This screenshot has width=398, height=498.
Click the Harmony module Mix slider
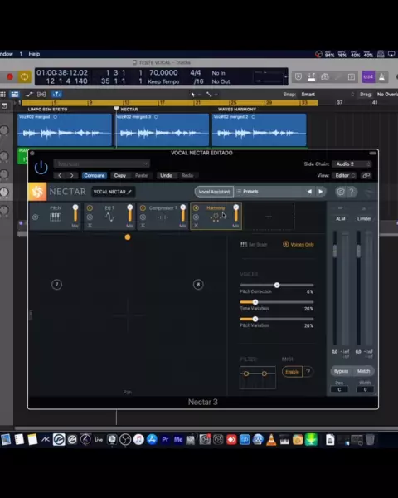coord(235,213)
